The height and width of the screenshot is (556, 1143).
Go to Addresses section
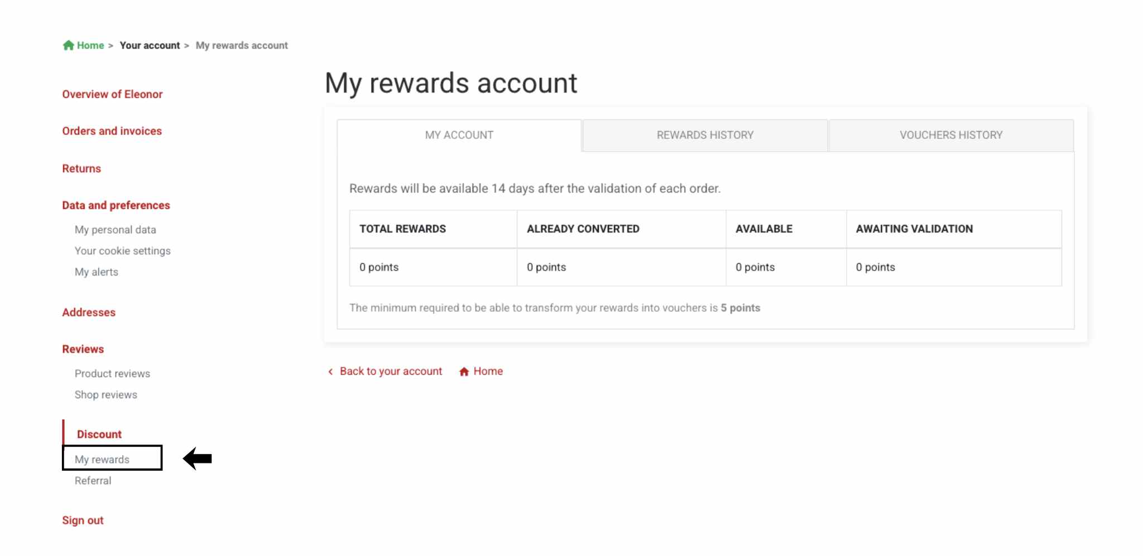(89, 312)
